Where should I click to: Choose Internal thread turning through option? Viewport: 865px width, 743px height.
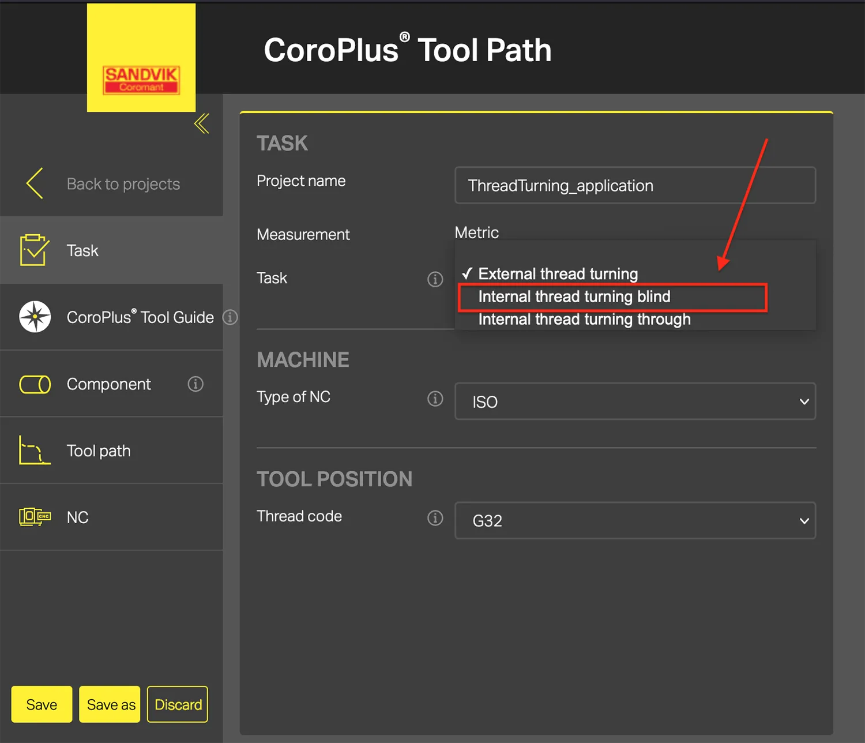click(584, 320)
